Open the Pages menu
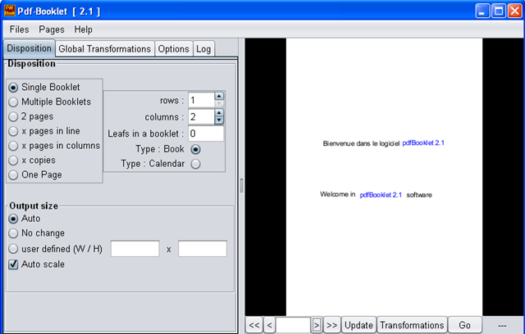Screen dimensions: 525x334 pyautogui.click(x=52, y=29)
